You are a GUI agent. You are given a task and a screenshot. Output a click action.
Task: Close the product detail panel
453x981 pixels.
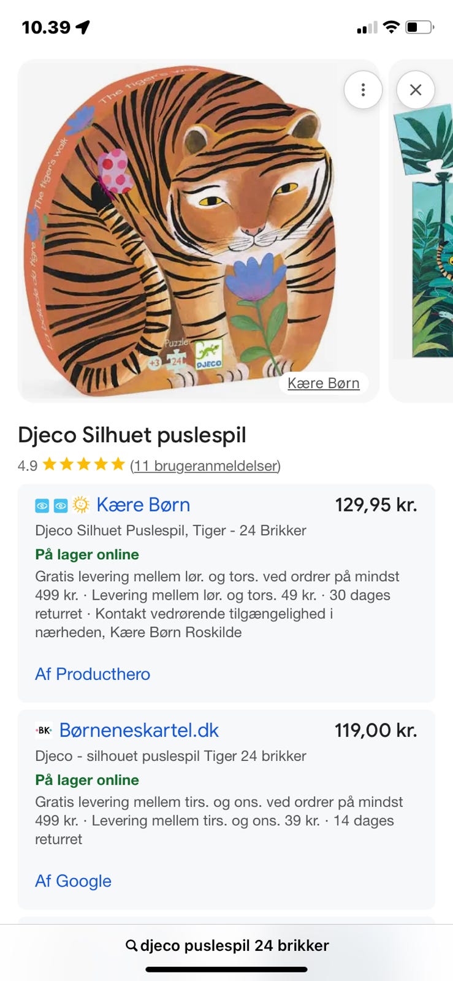(x=416, y=90)
